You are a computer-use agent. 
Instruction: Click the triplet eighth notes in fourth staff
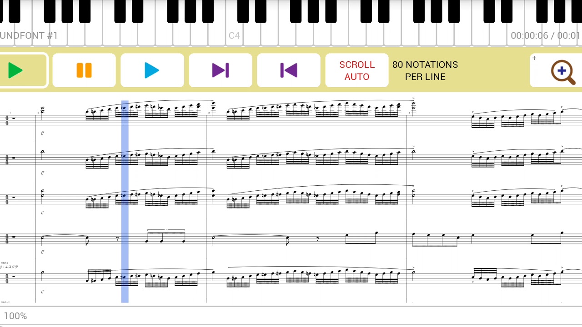(166, 237)
